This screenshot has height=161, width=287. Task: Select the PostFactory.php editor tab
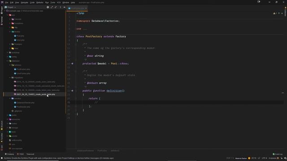click(78, 8)
